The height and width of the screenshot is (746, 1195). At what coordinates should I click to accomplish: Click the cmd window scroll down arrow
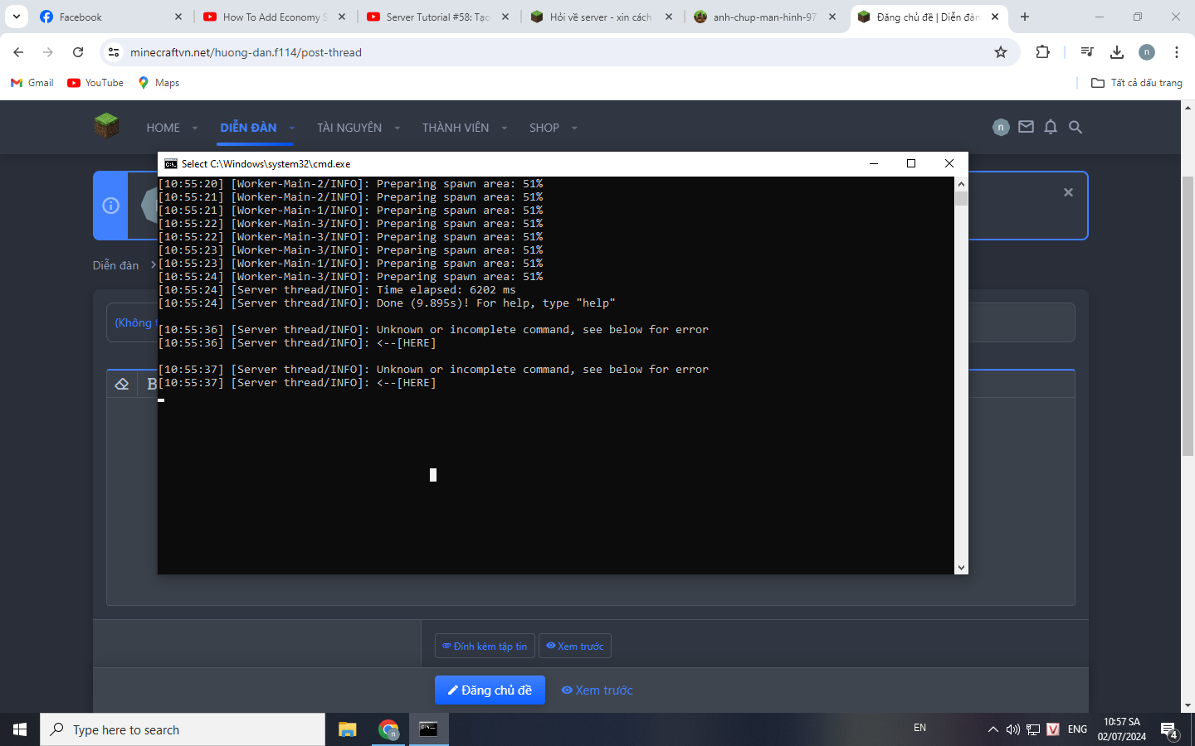click(x=961, y=568)
